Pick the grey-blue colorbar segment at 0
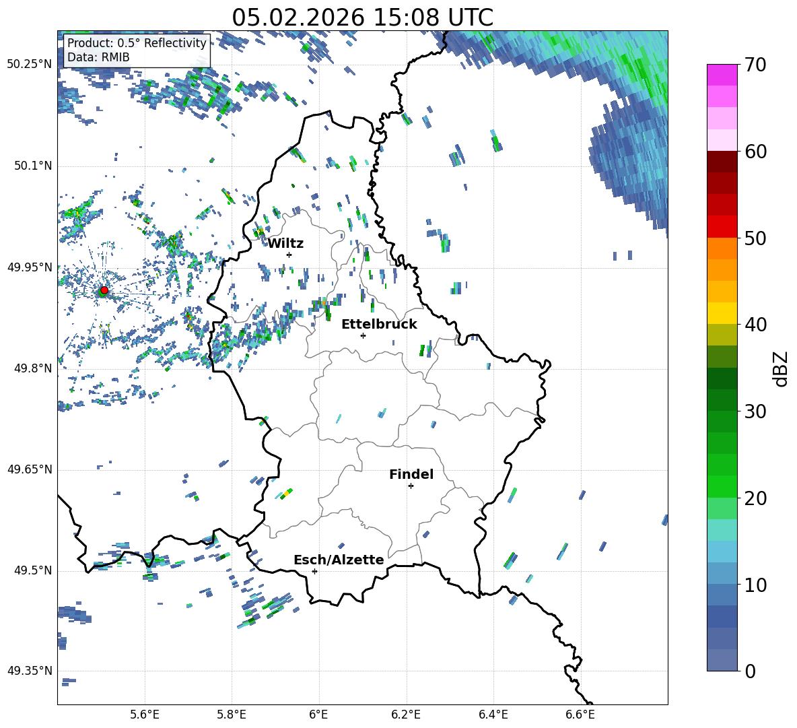The width and height of the screenshot is (797, 728). [x=722, y=660]
